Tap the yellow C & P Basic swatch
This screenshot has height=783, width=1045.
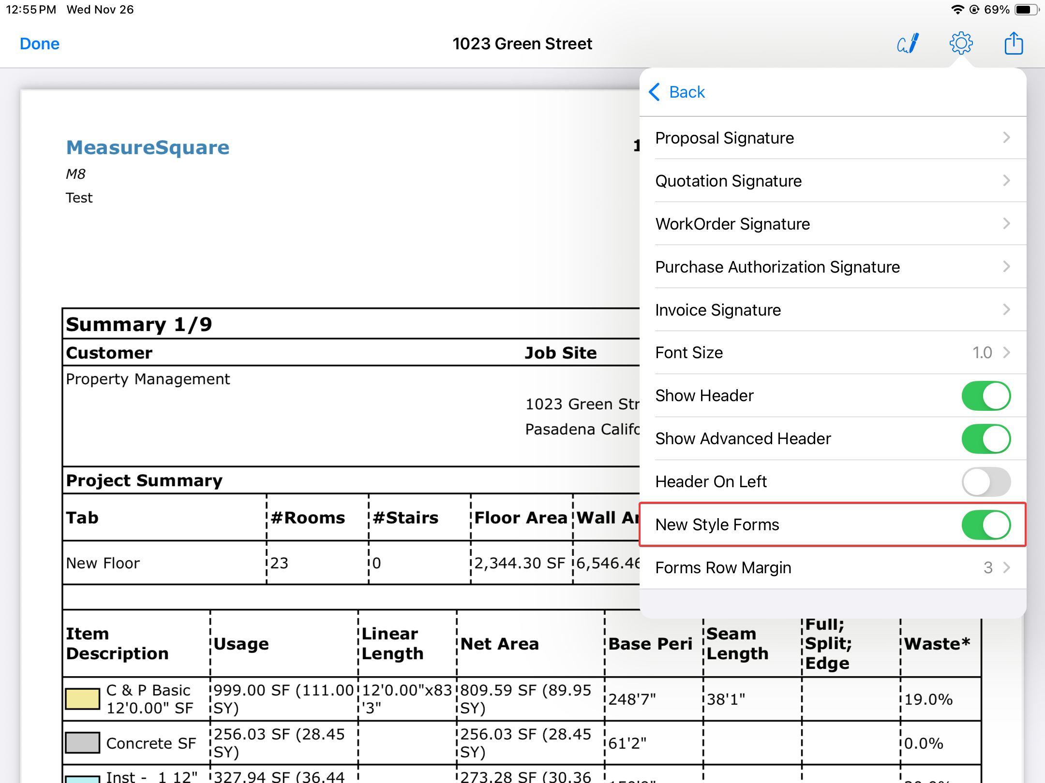(x=82, y=699)
